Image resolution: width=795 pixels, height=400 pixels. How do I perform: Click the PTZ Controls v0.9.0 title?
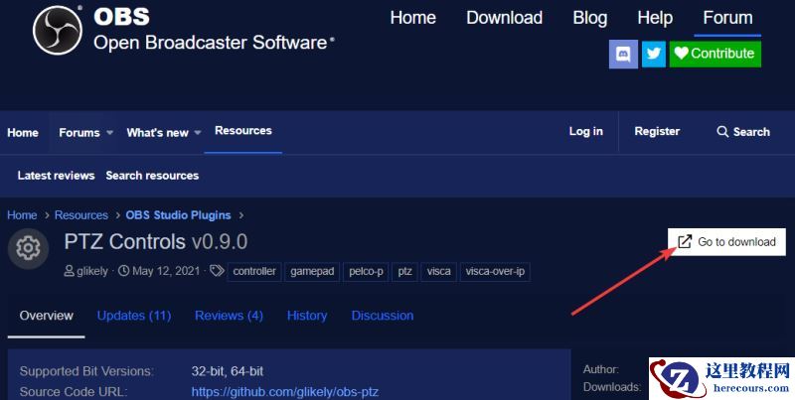156,242
